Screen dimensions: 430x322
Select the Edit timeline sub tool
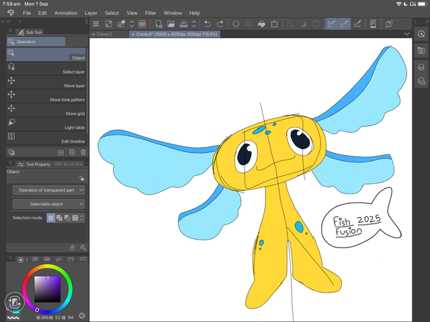[46, 139]
